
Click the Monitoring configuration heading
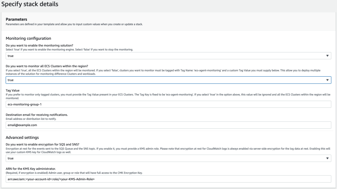click(x=29, y=38)
